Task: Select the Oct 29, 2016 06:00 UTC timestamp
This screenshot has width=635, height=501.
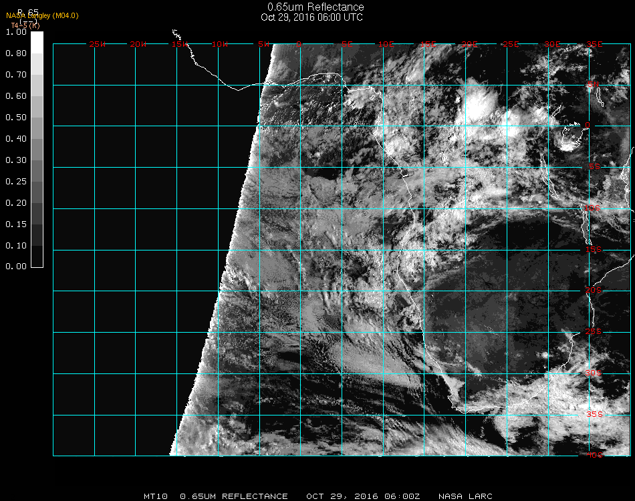Action: click(x=311, y=17)
